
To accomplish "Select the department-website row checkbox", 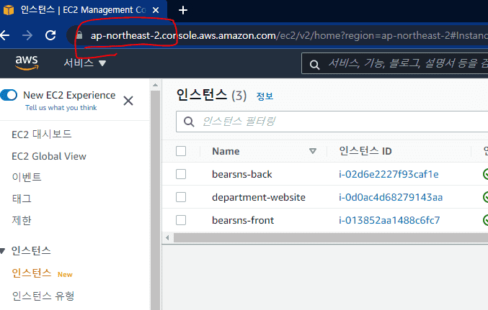I will (181, 197).
